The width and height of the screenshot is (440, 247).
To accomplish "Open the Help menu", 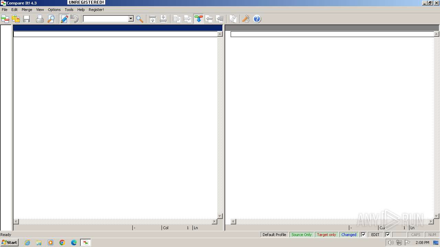I will 81,10.
